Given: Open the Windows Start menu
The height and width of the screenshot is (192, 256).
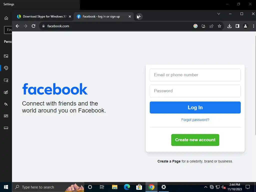Looking at the screenshot, I should [x=6, y=187].
